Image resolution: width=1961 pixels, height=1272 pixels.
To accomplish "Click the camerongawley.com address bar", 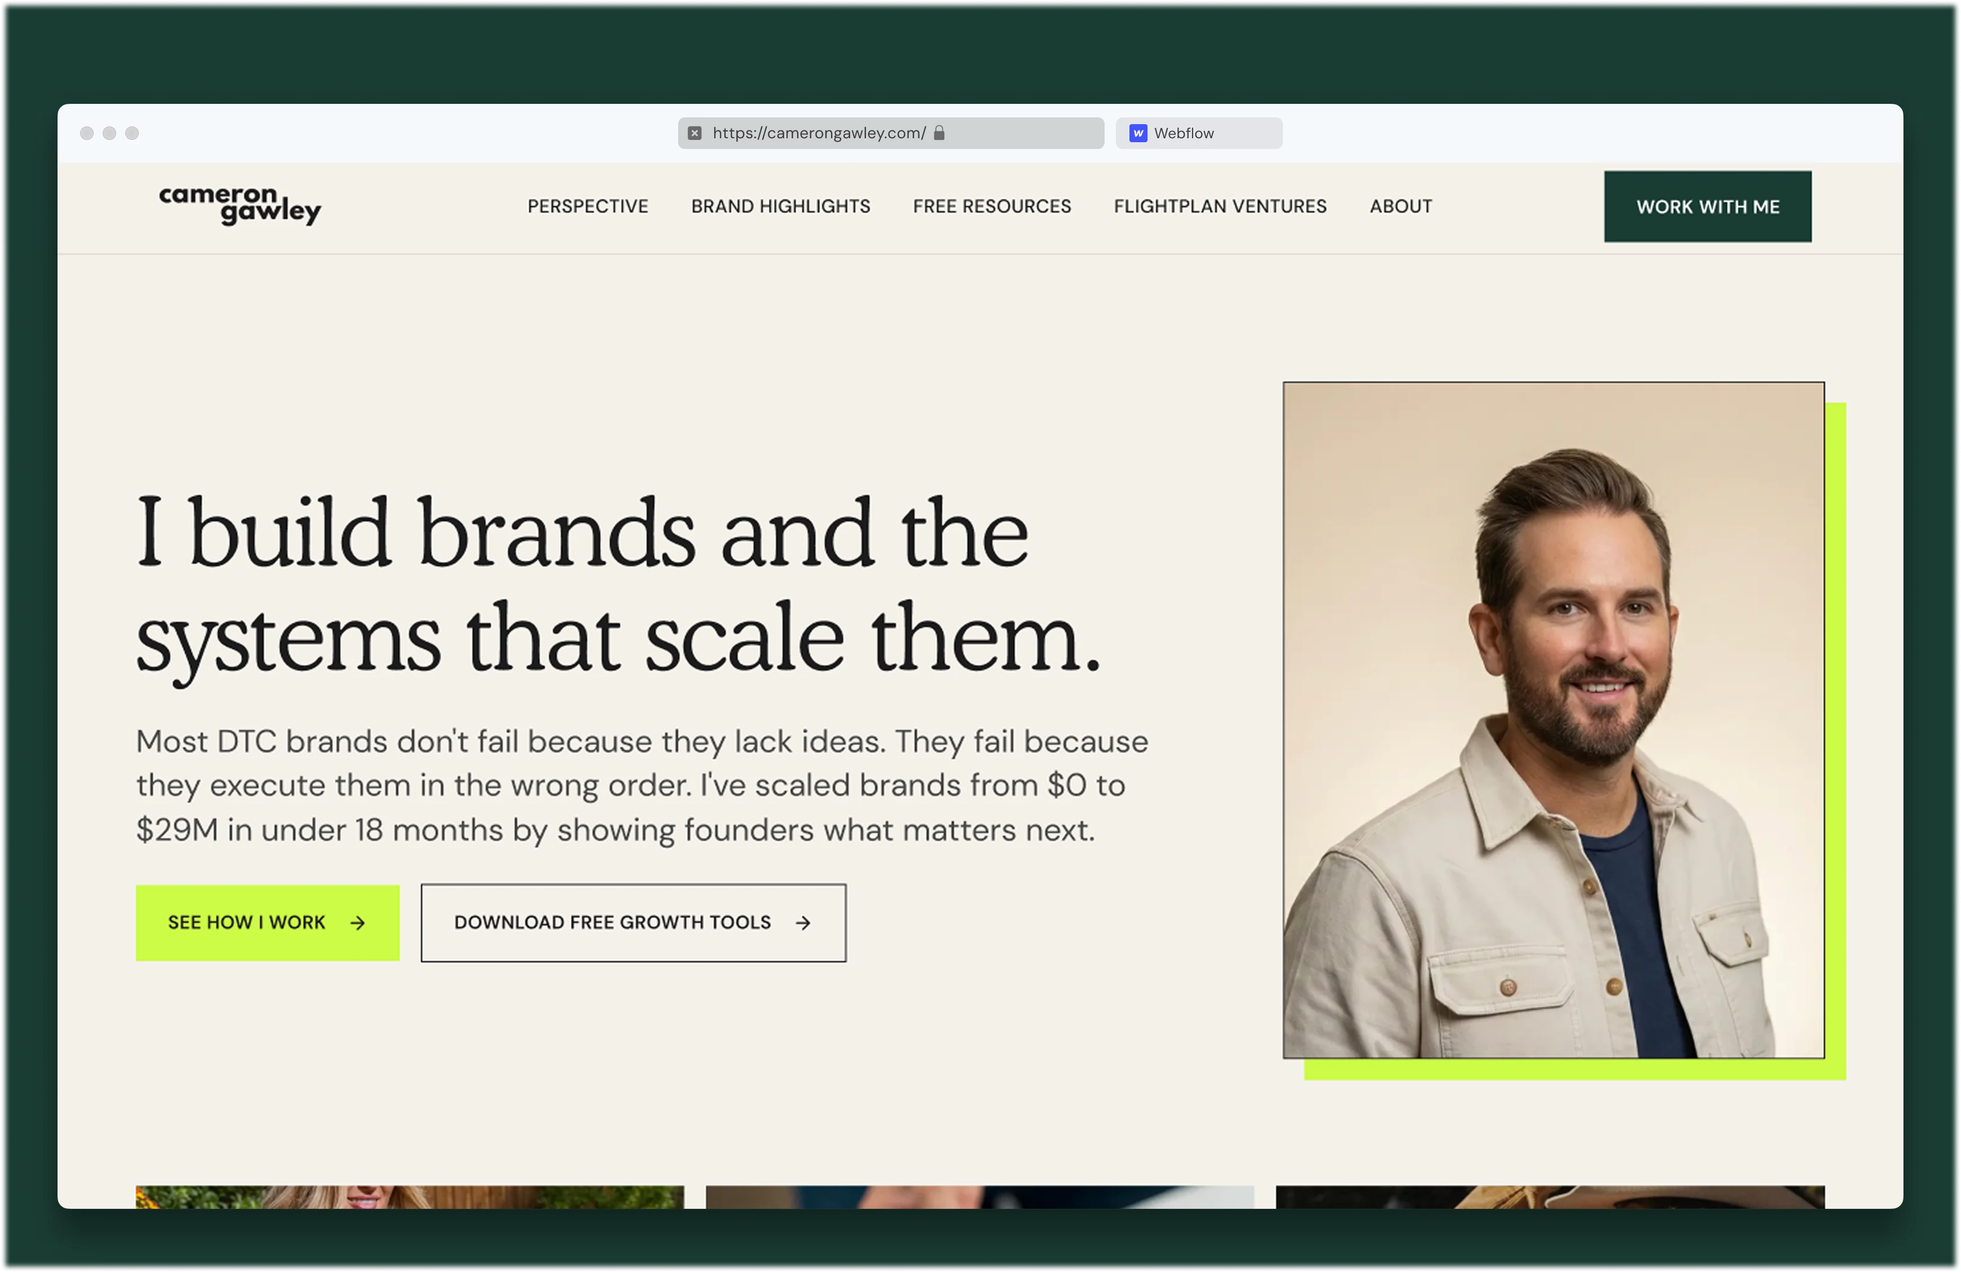I will (x=891, y=133).
